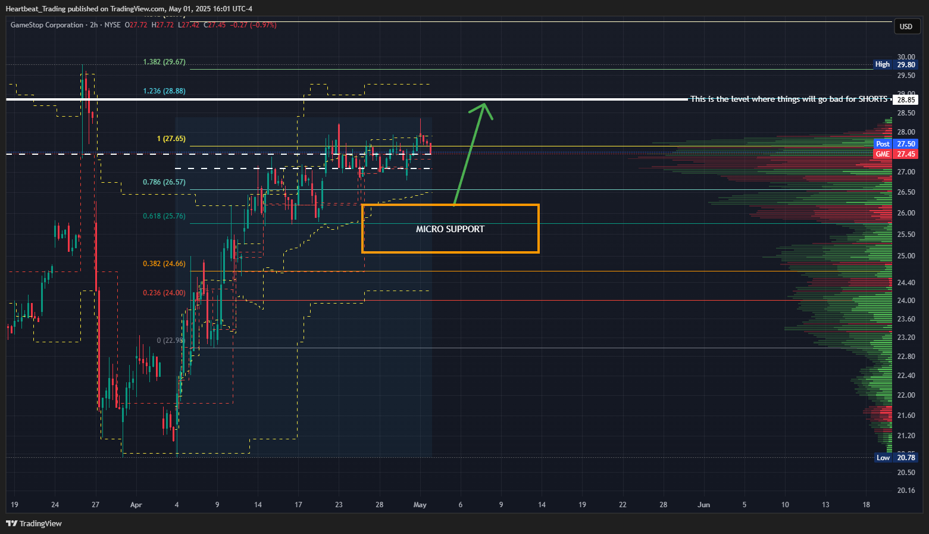Click the change value −0.27 (−0.97%)

(x=253, y=25)
